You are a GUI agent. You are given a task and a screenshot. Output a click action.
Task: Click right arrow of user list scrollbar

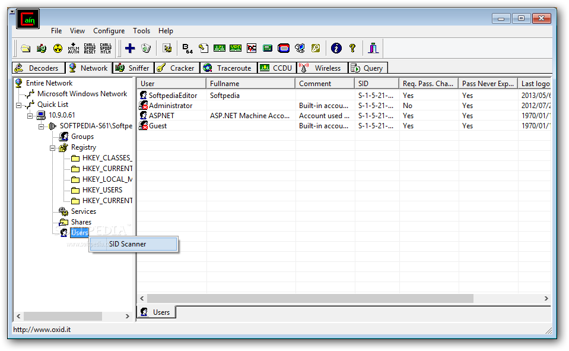(546, 298)
